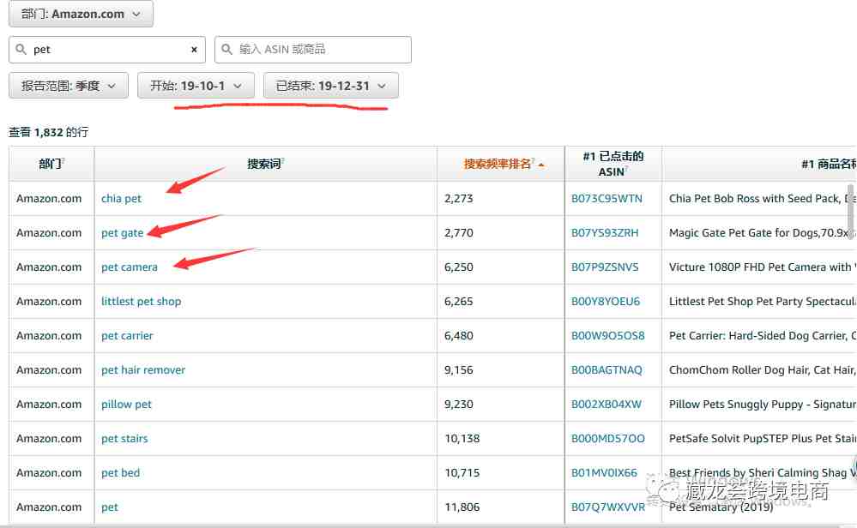The height and width of the screenshot is (528, 857).
Task: Open the pillow pet search term link
Action: coord(126,405)
